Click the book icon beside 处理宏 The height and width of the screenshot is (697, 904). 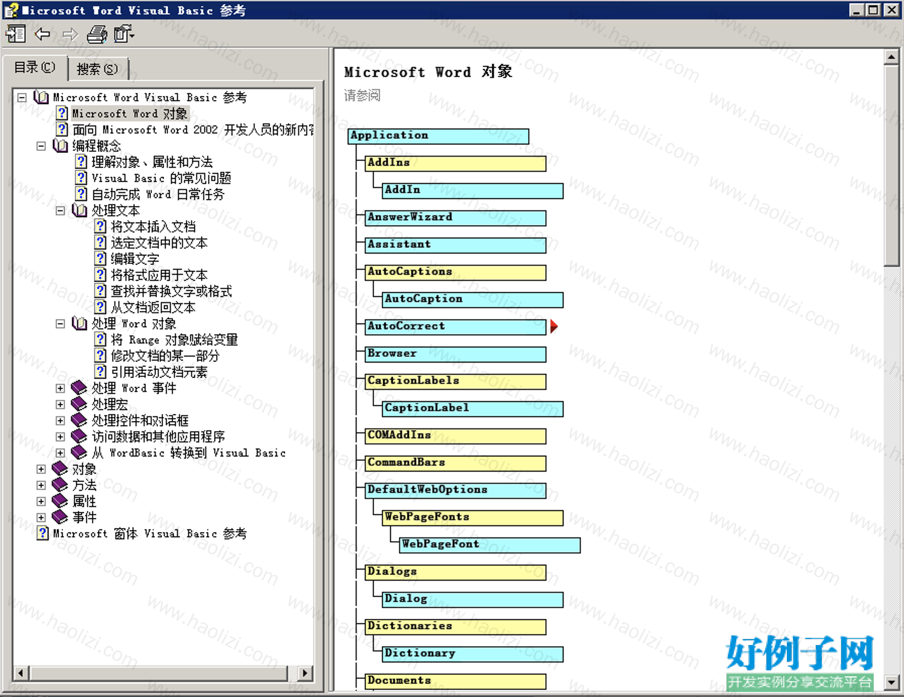coord(79,404)
